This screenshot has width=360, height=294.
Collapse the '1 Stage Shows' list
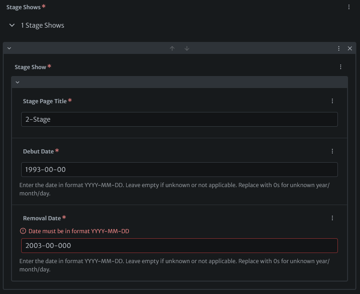click(x=12, y=25)
